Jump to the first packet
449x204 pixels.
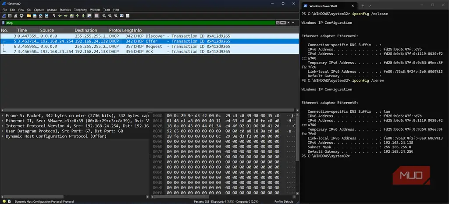pos(78,16)
